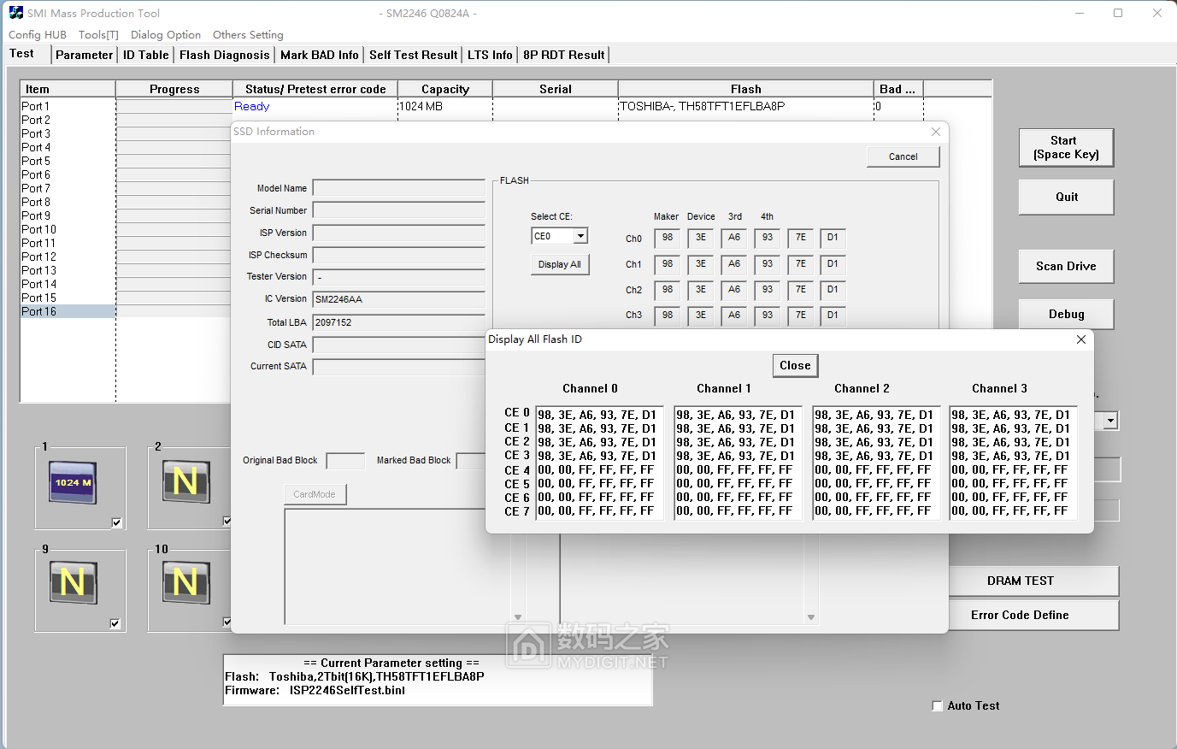Open the Tools[T] menu
Screen dimensions: 1177x749
[x=98, y=35]
